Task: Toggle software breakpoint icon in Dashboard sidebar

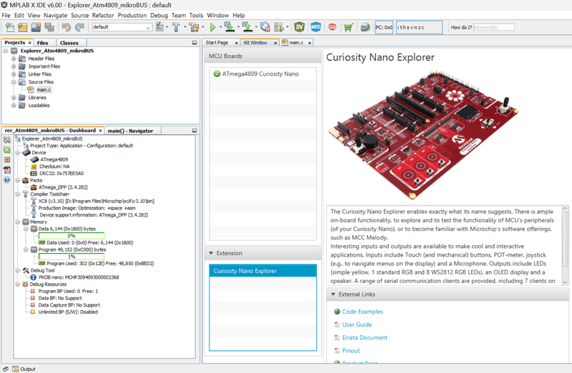Action: [x=7, y=159]
